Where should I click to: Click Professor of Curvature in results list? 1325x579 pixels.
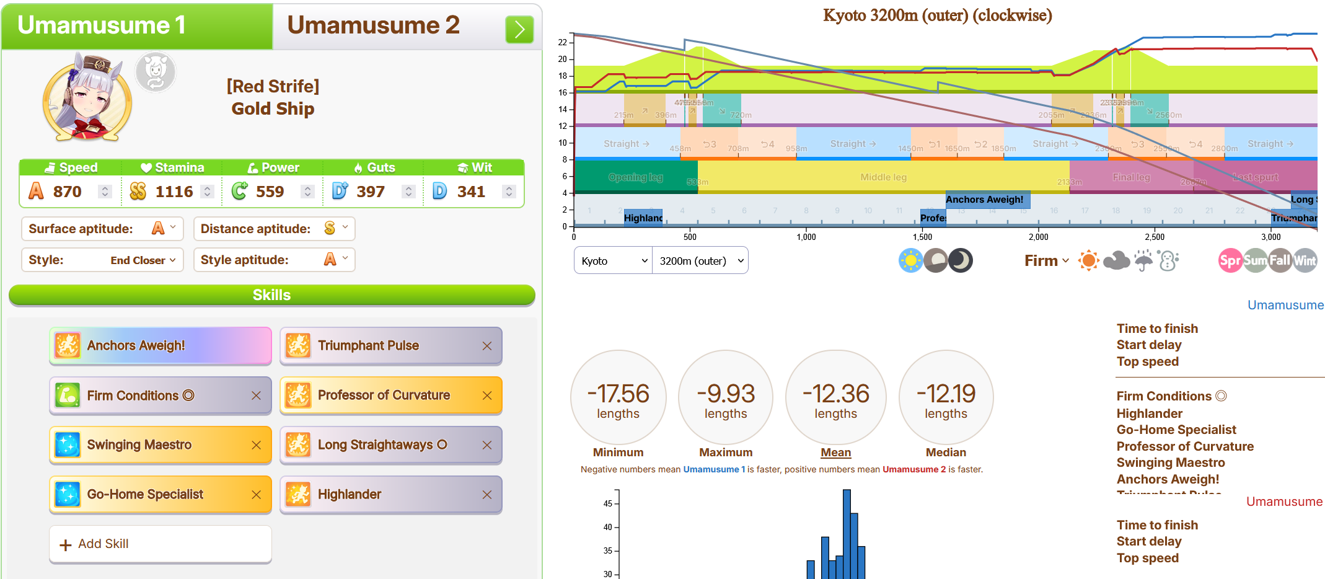point(1185,446)
